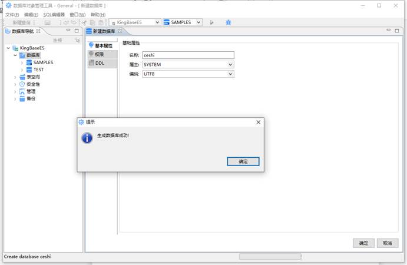Click the 安全性 shield icon

[22, 84]
